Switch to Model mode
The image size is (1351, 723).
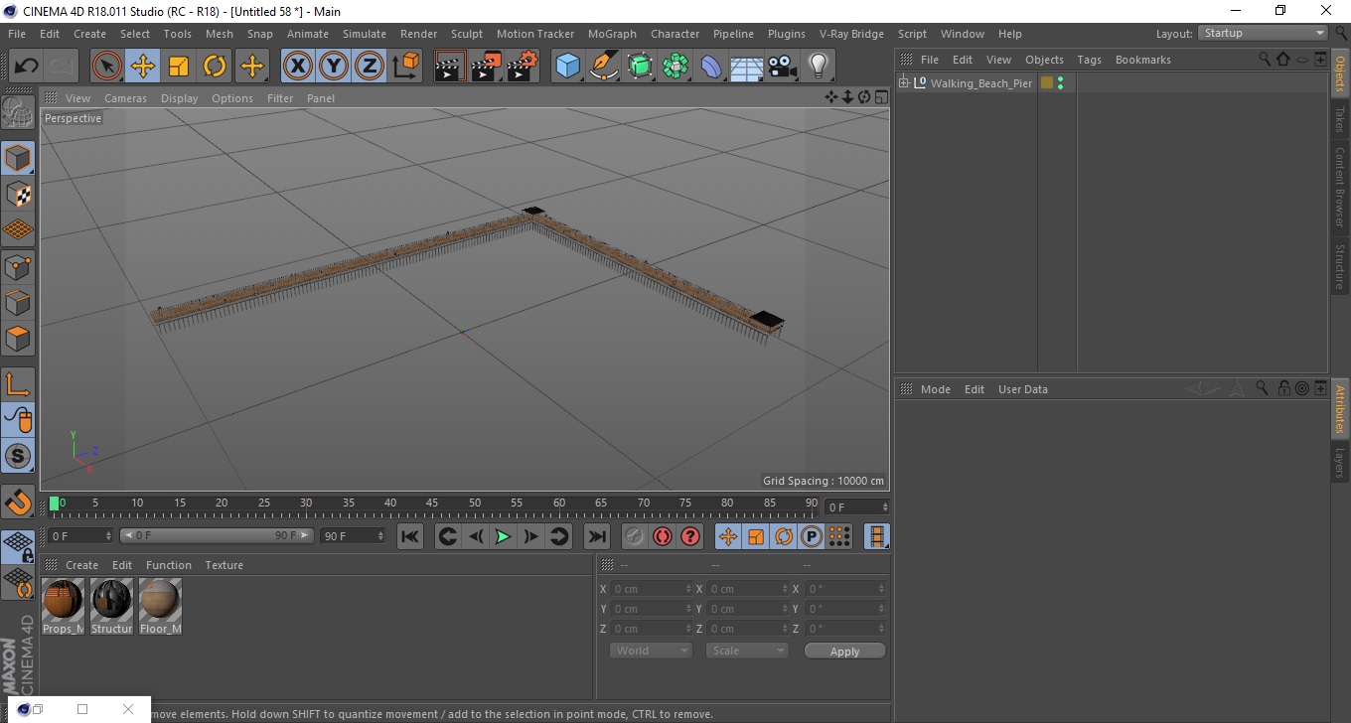coord(18,158)
